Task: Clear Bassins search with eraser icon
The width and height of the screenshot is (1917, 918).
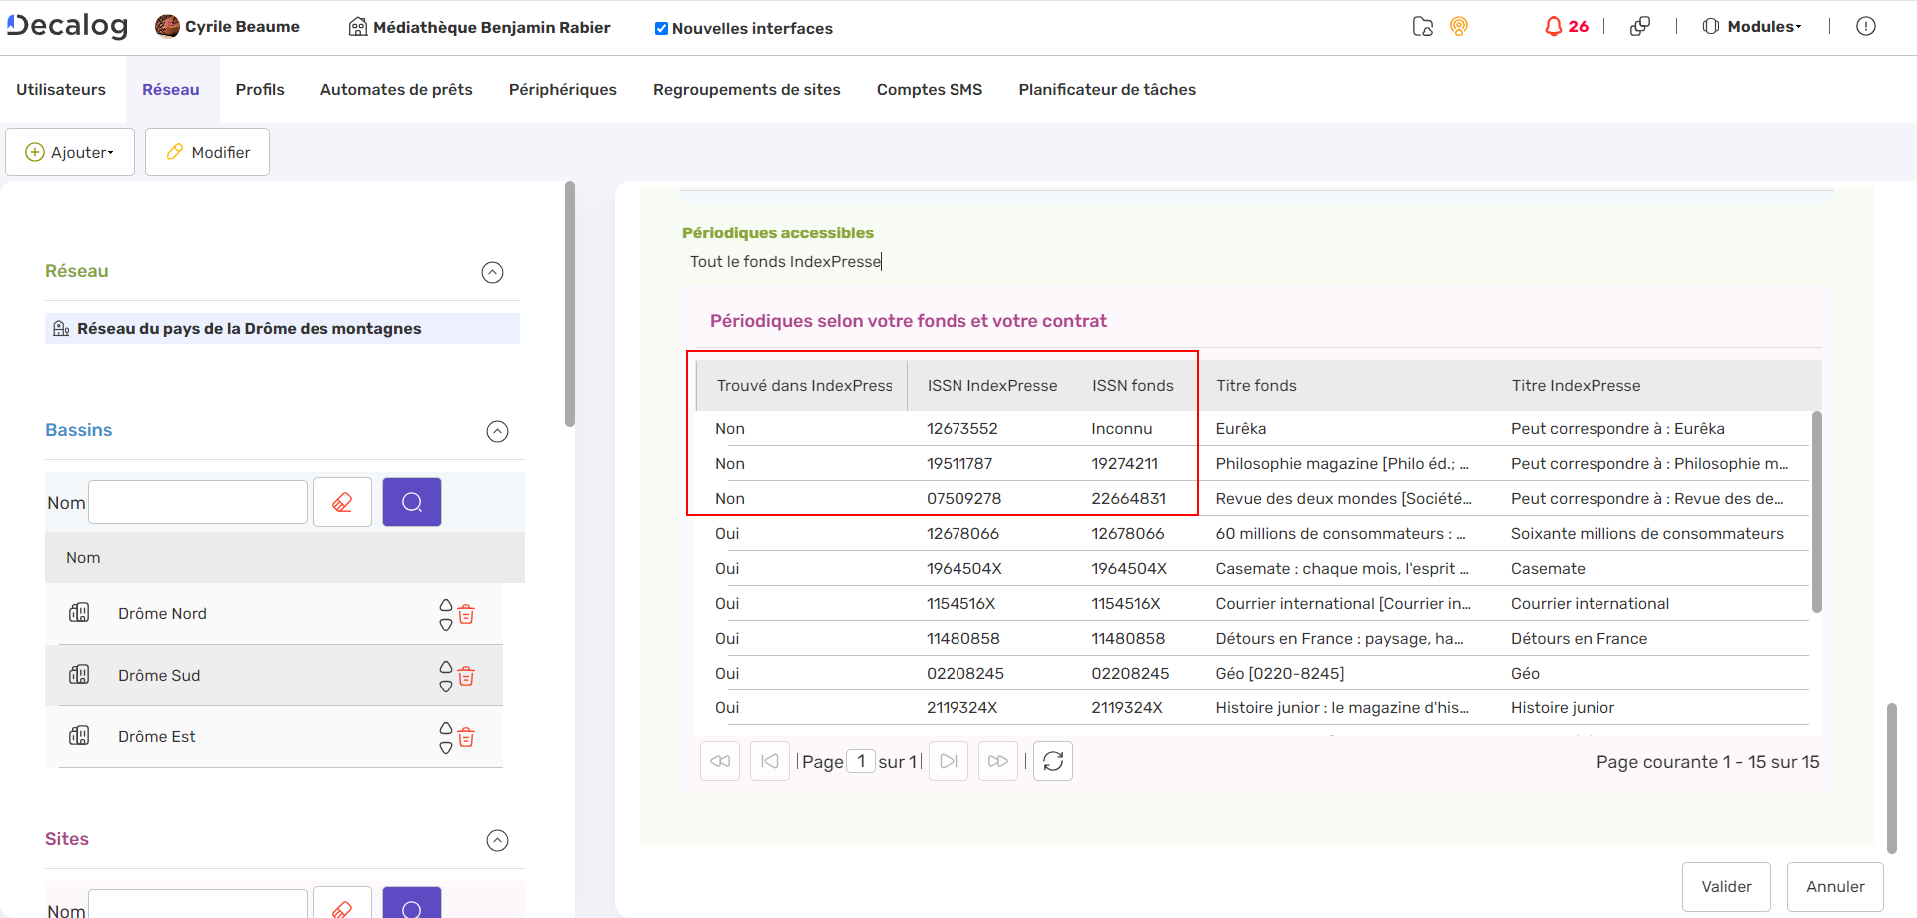Action: [x=342, y=502]
